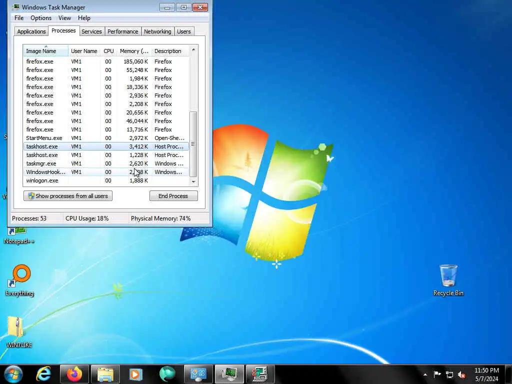Screen dimensions: 512x384
Task: Open the Help menu
Action: pos(84,18)
